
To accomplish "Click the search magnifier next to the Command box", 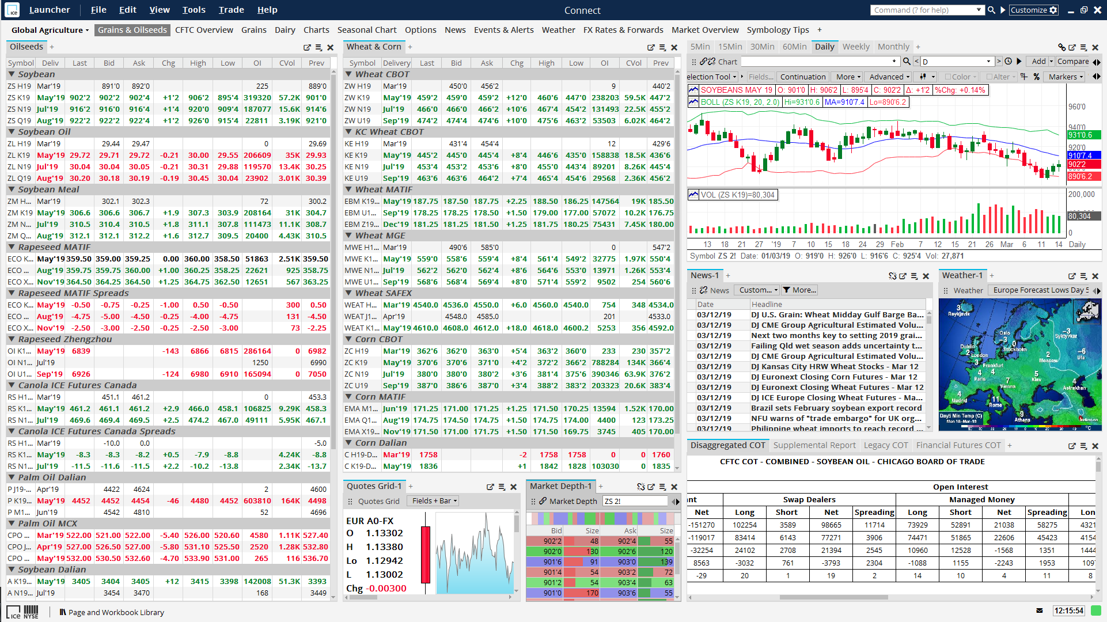I will [x=991, y=10].
